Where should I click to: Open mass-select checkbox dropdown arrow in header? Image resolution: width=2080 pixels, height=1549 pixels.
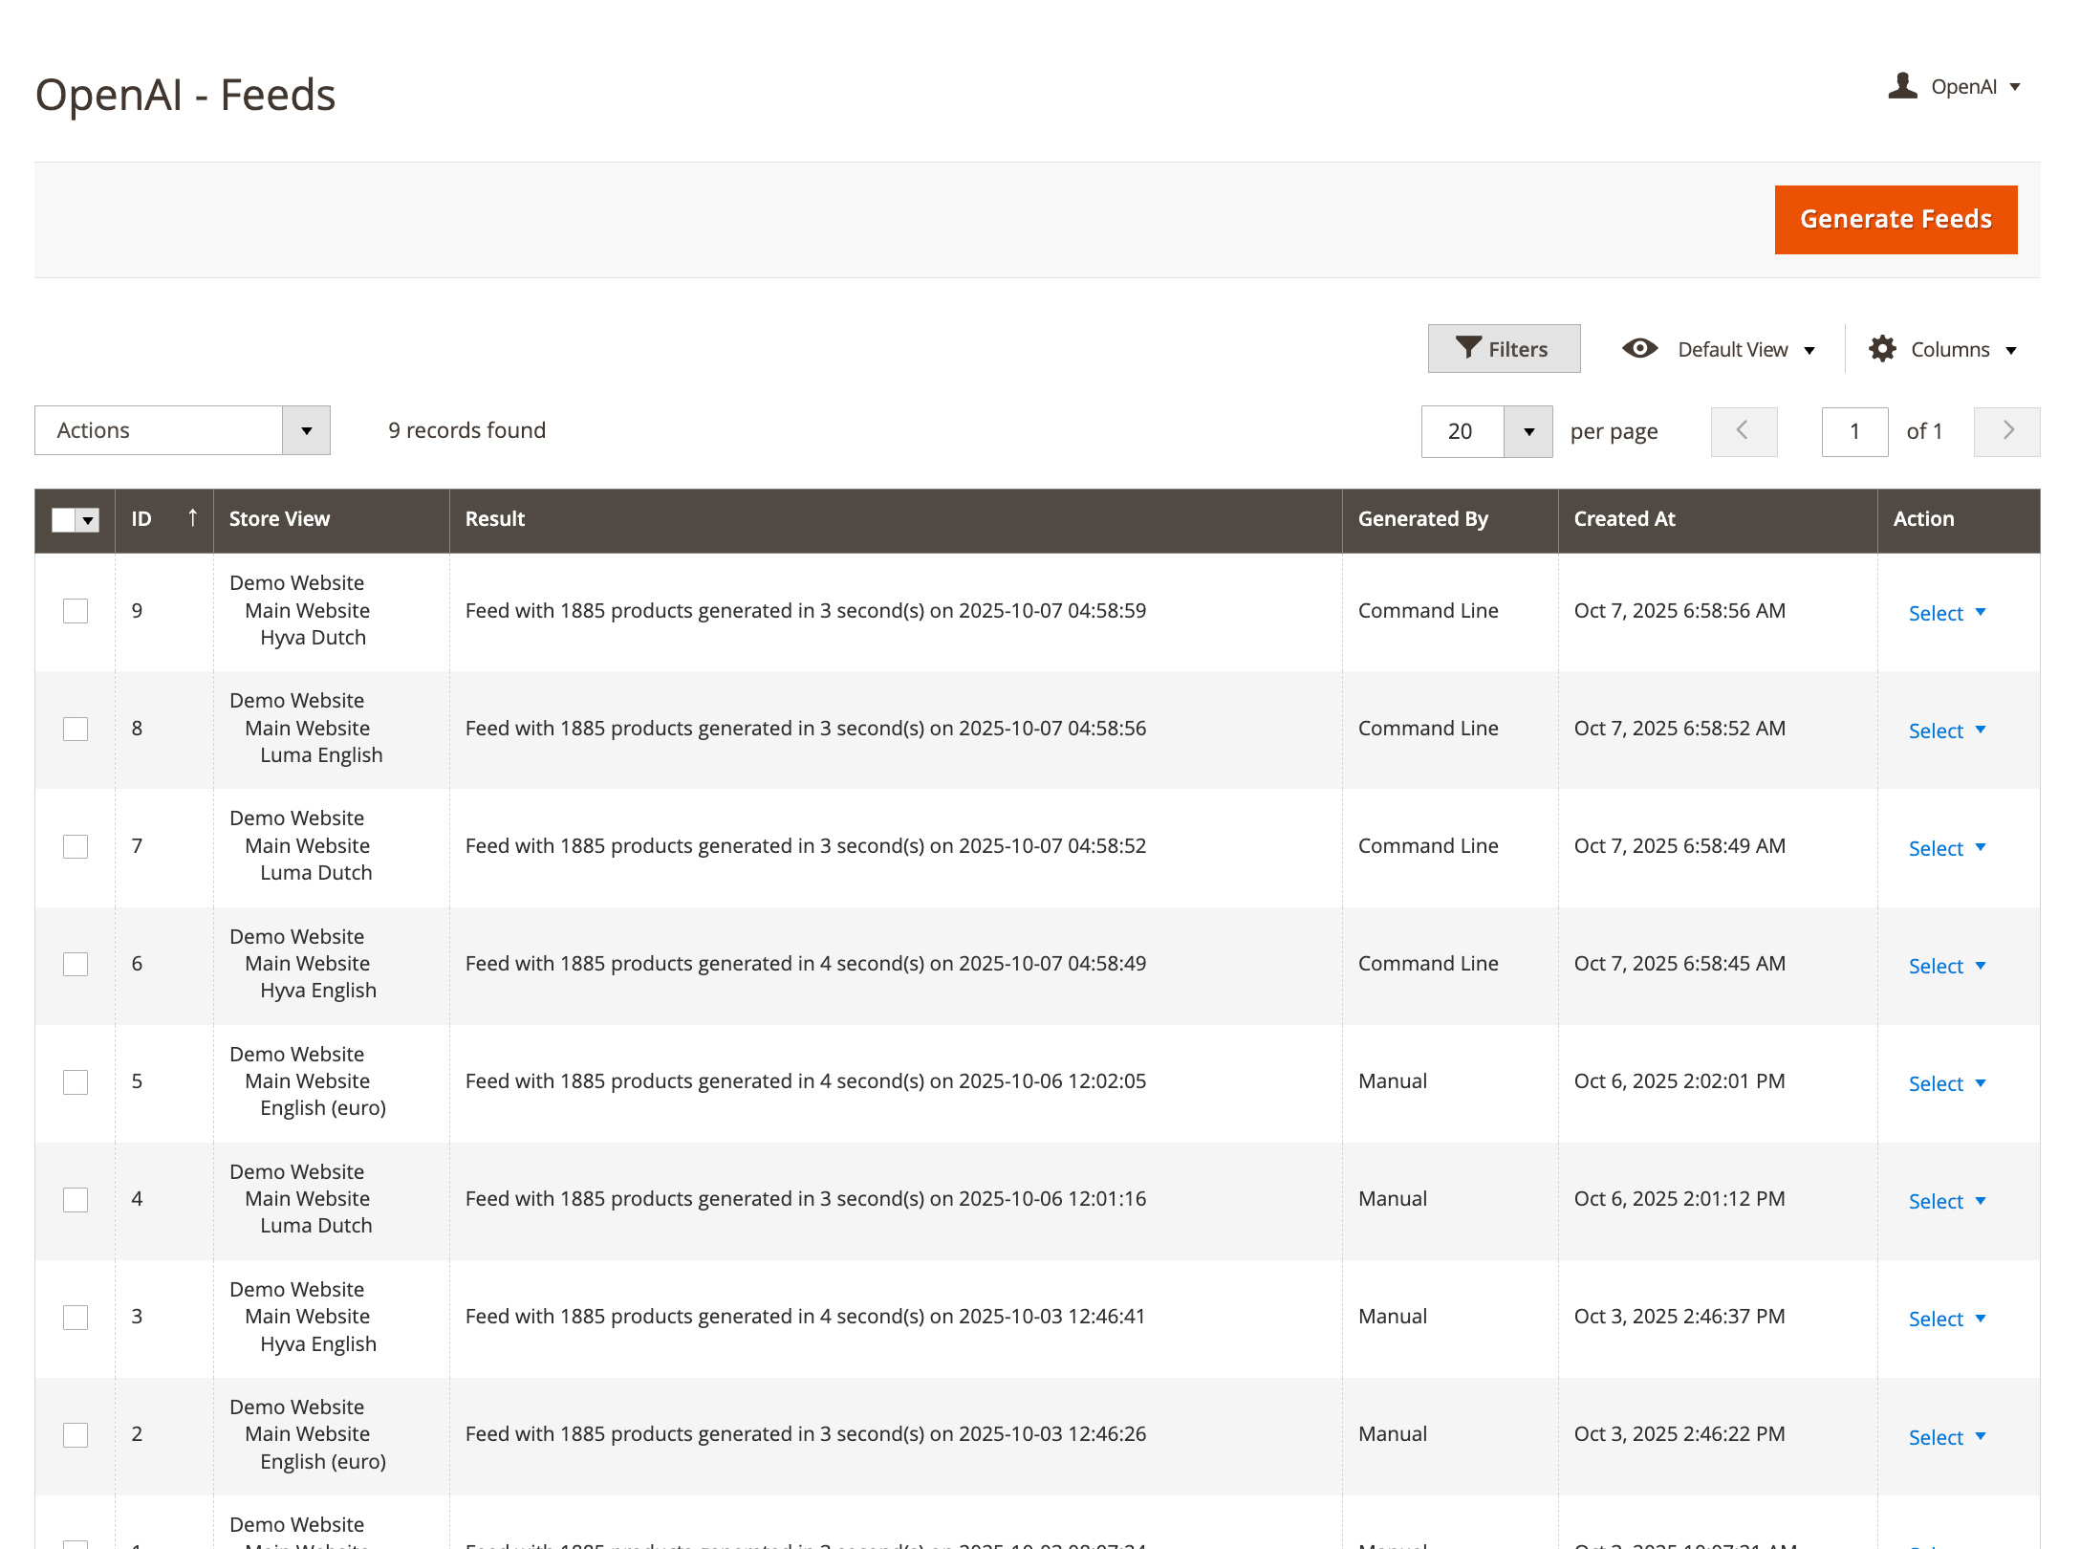point(88,520)
